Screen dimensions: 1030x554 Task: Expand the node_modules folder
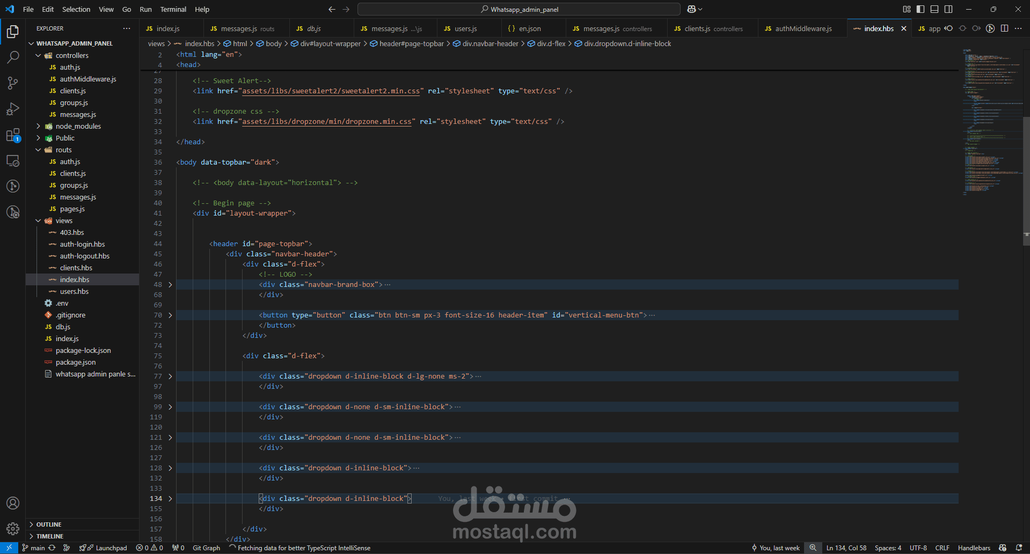[38, 126]
